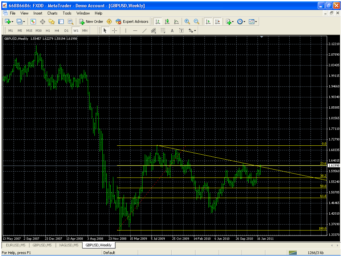This screenshot has width=342, height=257.
Task: Open the Tools menu
Action: click(67, 13)
